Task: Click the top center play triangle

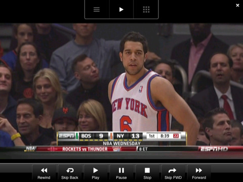Action: pos(121,10)
